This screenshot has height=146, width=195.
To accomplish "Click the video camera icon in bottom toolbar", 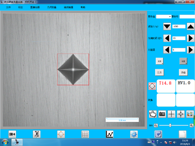I will pos(12,134).
